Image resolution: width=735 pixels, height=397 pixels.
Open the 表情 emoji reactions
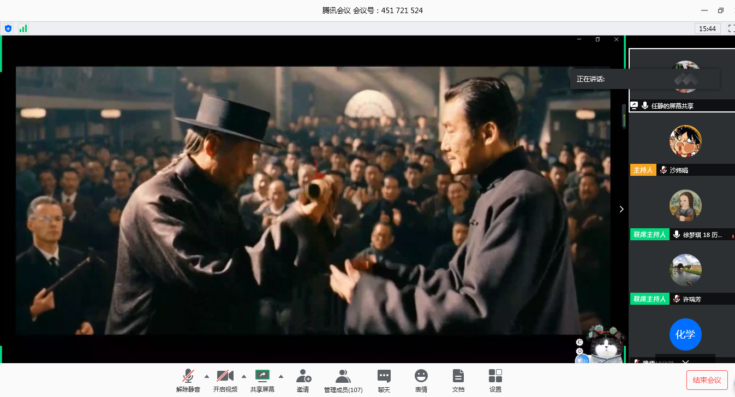[421, 381]
